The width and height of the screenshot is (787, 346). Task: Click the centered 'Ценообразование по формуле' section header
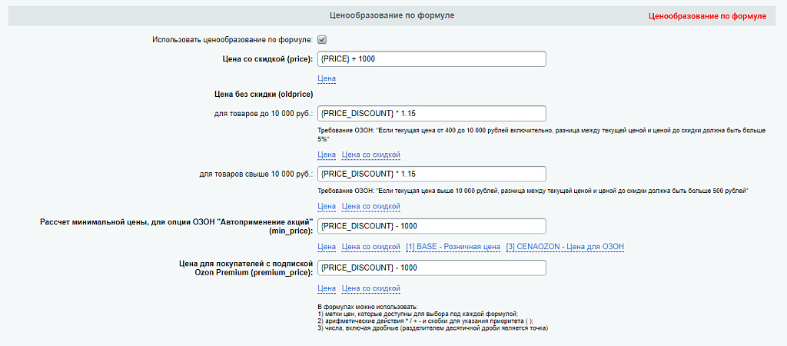392,15
